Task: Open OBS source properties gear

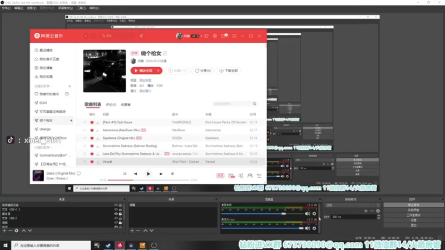Action: pyautogui.click(x=17, y=231)
